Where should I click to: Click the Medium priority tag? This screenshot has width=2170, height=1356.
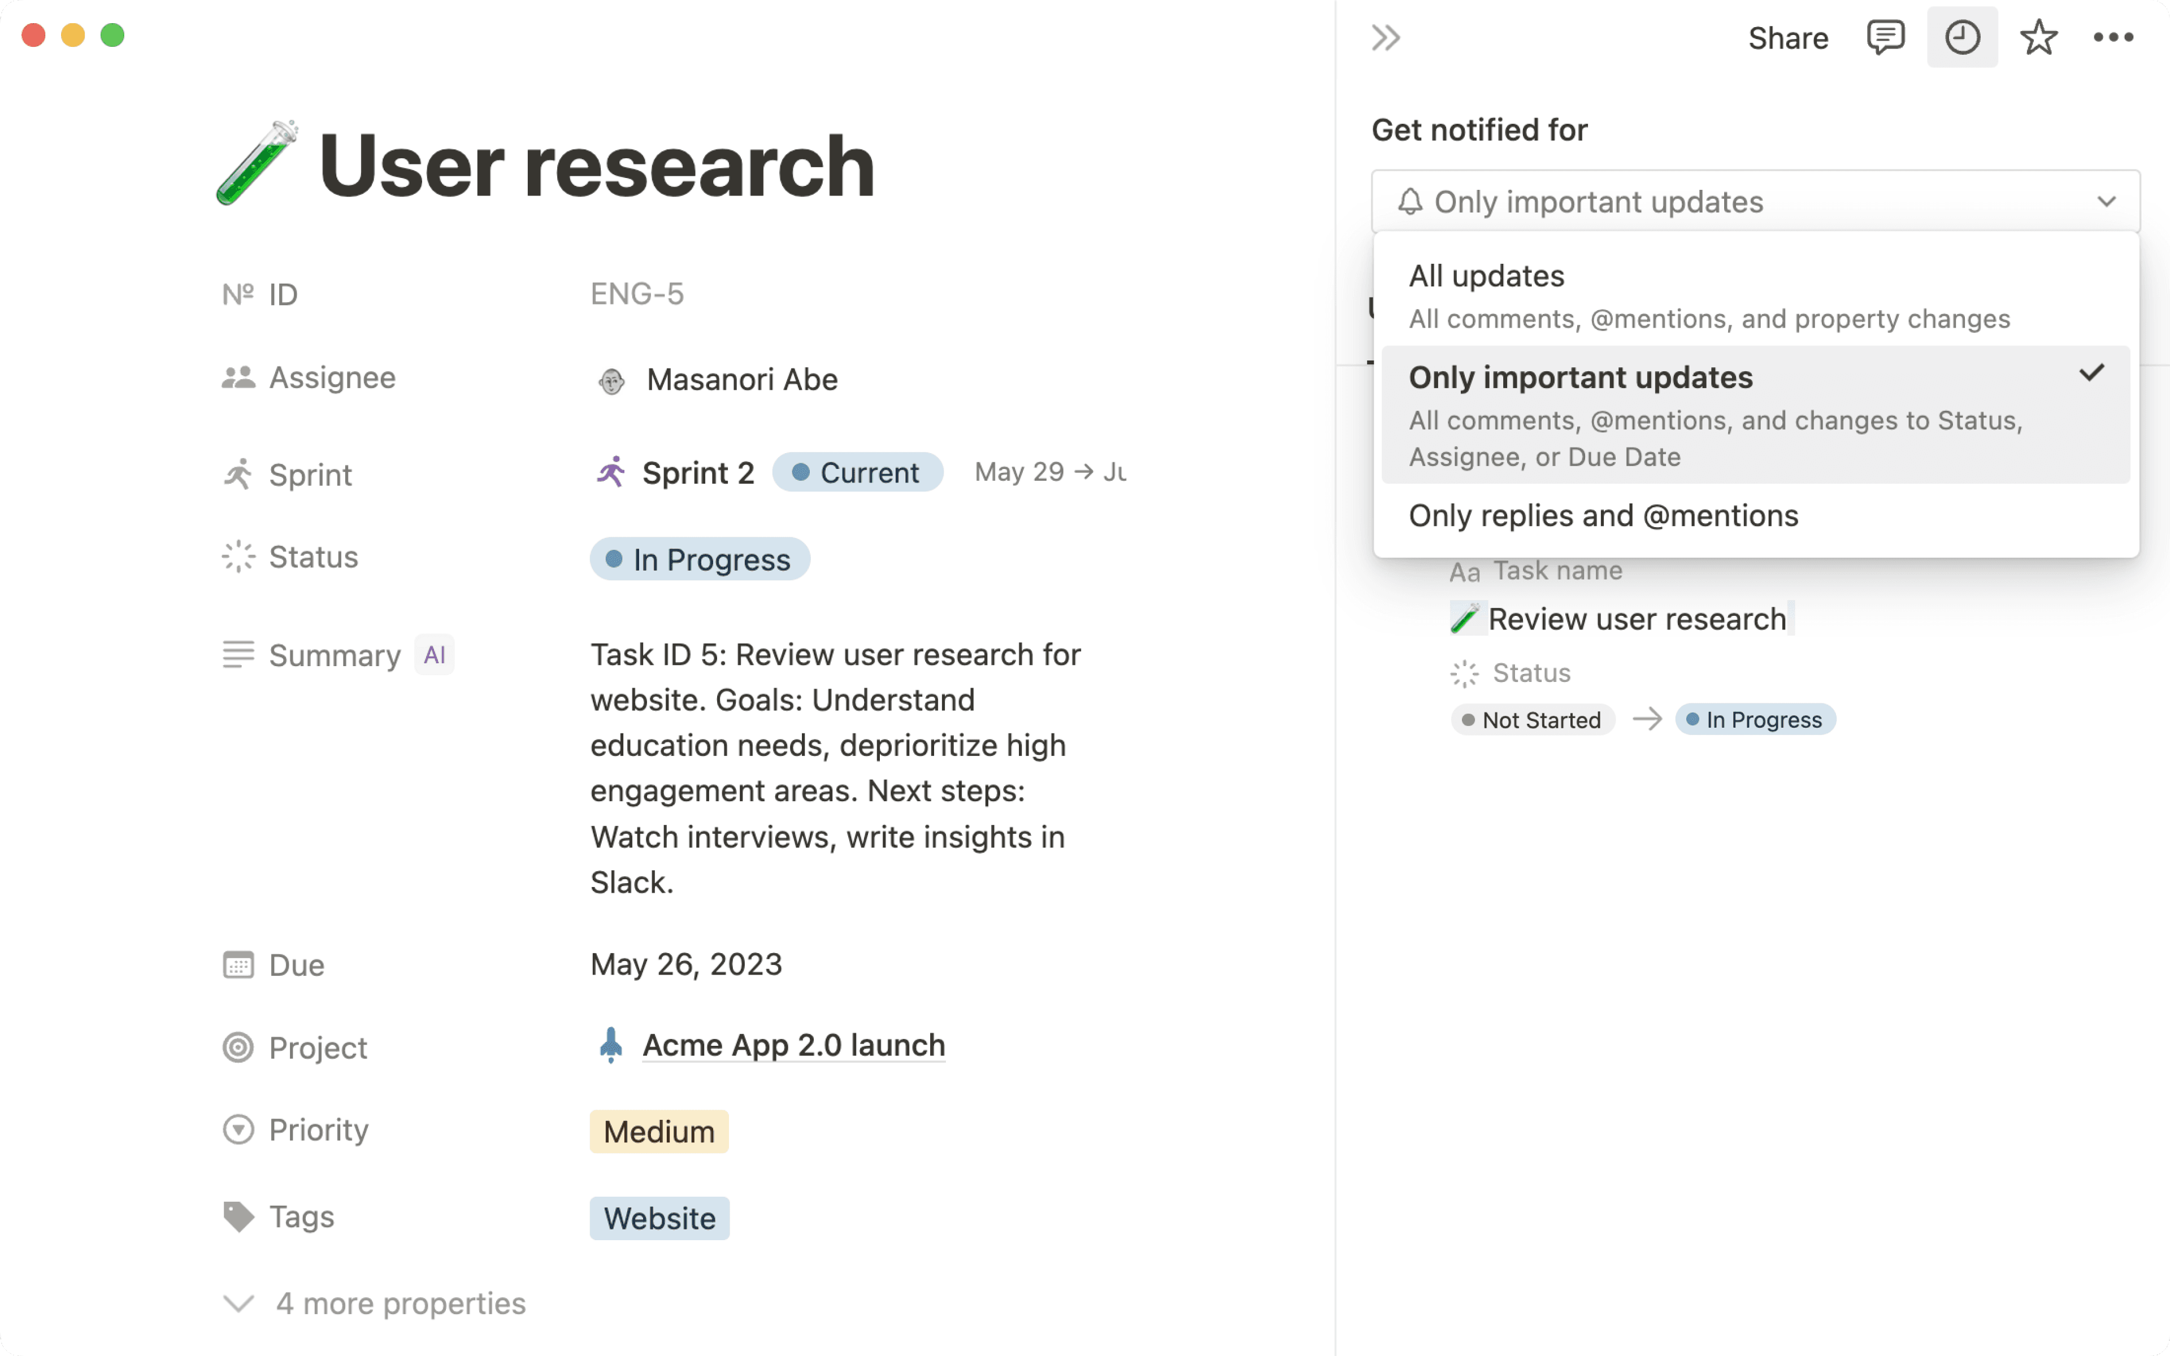[659, 1131]
